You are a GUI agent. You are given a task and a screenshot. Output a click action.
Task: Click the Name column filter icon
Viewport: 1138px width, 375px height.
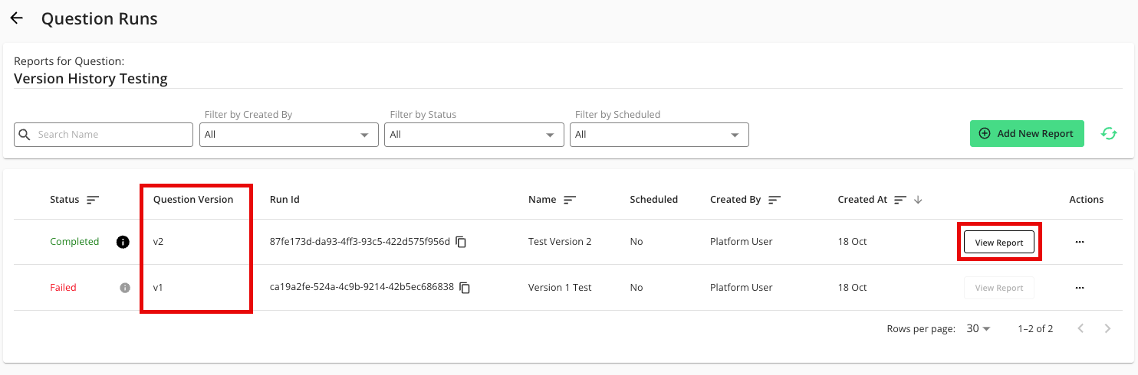[570, 200]
